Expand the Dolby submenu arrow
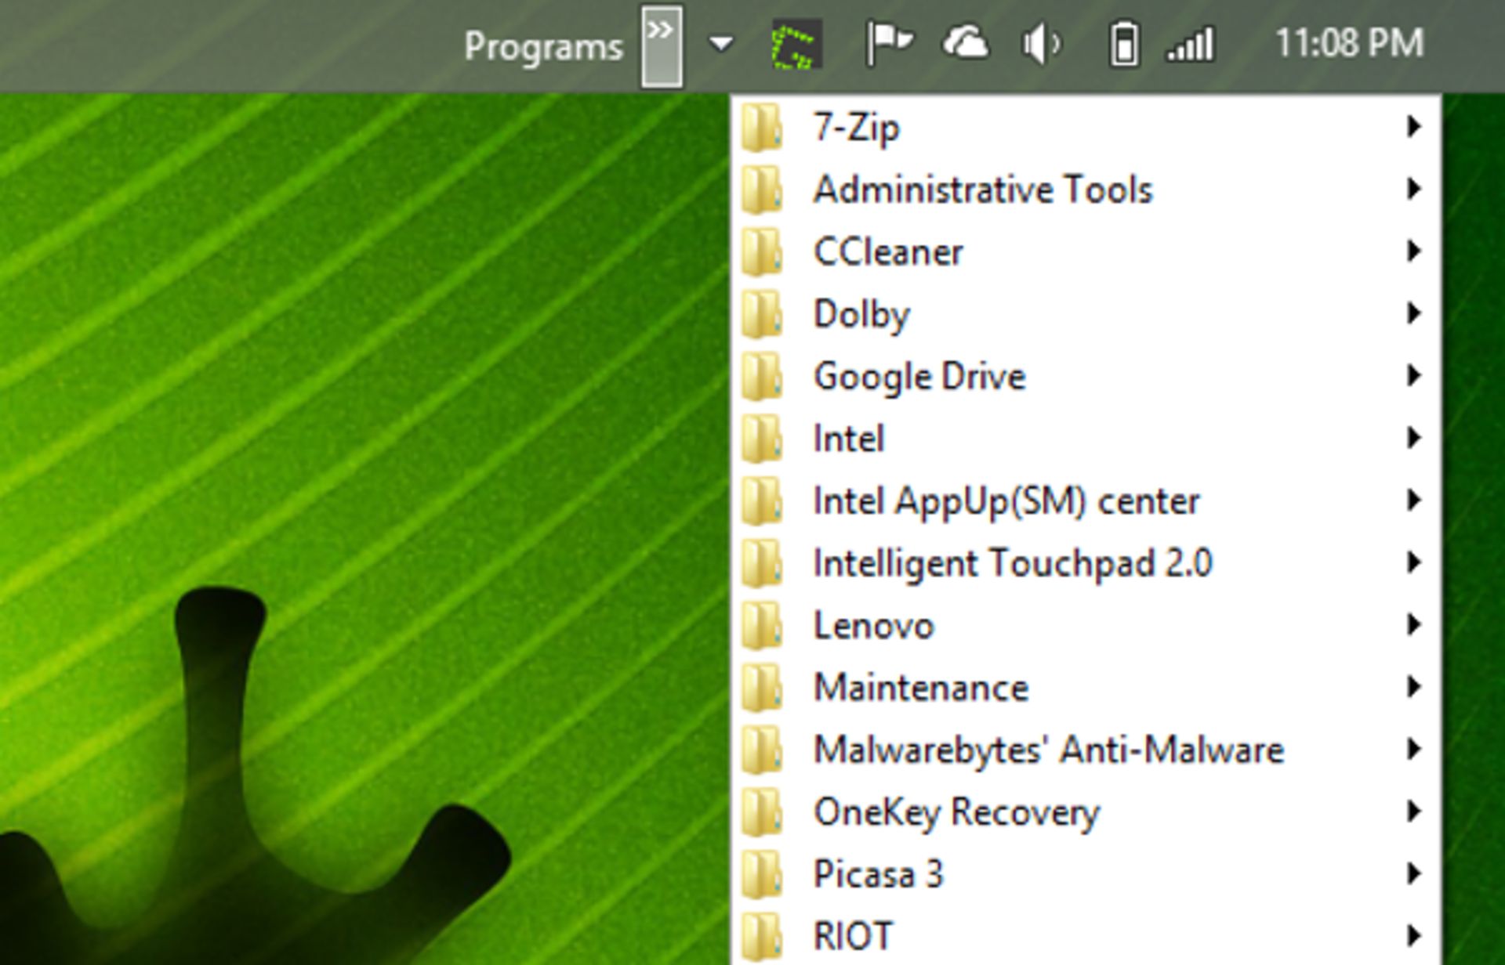 point(1414,313)
